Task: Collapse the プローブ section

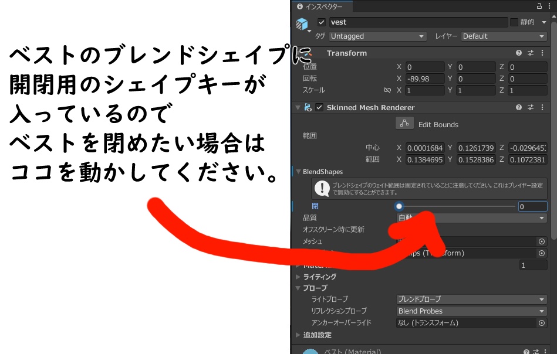Action: 298,288
